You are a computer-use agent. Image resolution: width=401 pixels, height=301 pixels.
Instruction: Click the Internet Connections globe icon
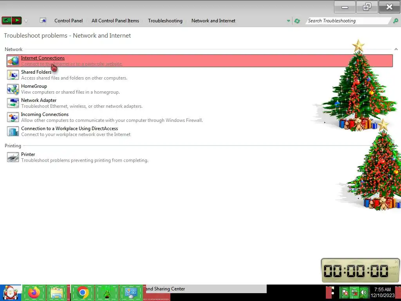pyautogui.click(x=13, y=61)
